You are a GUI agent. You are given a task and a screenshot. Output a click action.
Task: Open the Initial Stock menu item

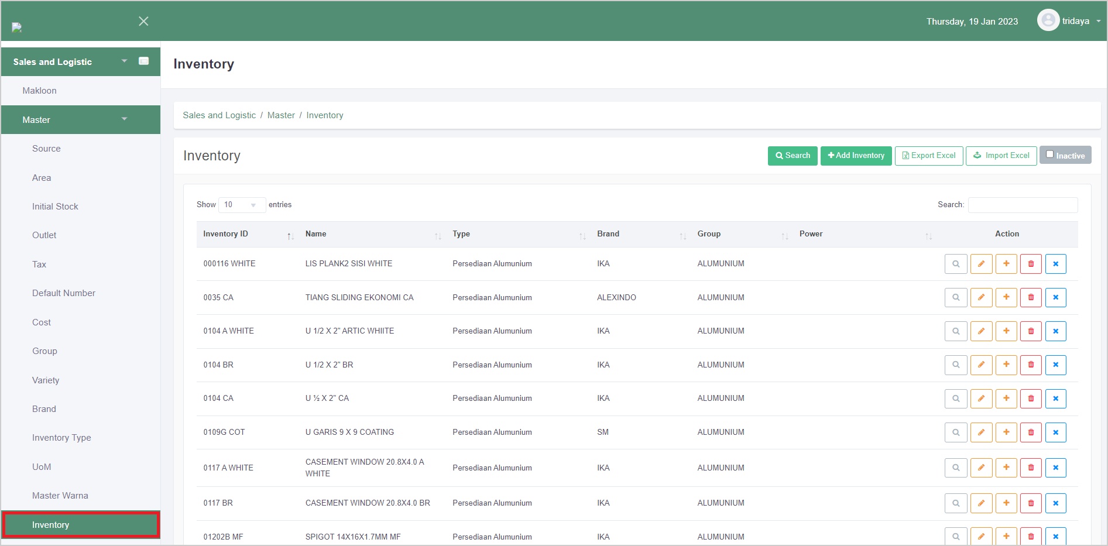tap(55, 207)
